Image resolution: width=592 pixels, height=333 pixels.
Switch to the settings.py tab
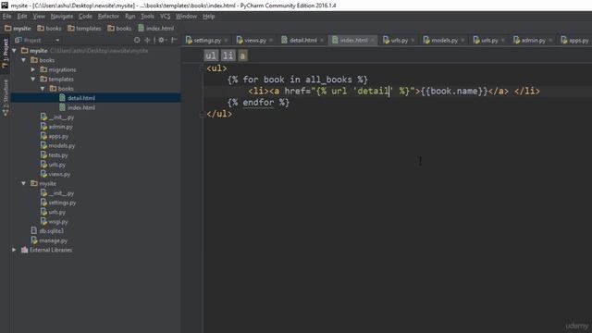207,40
